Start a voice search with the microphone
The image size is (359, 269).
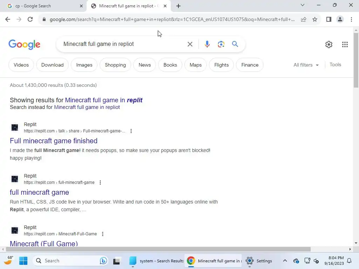coord(207,44)
